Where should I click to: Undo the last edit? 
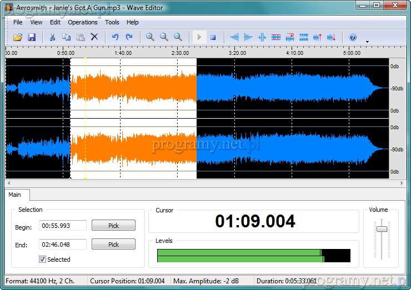[x=115, y=37]
